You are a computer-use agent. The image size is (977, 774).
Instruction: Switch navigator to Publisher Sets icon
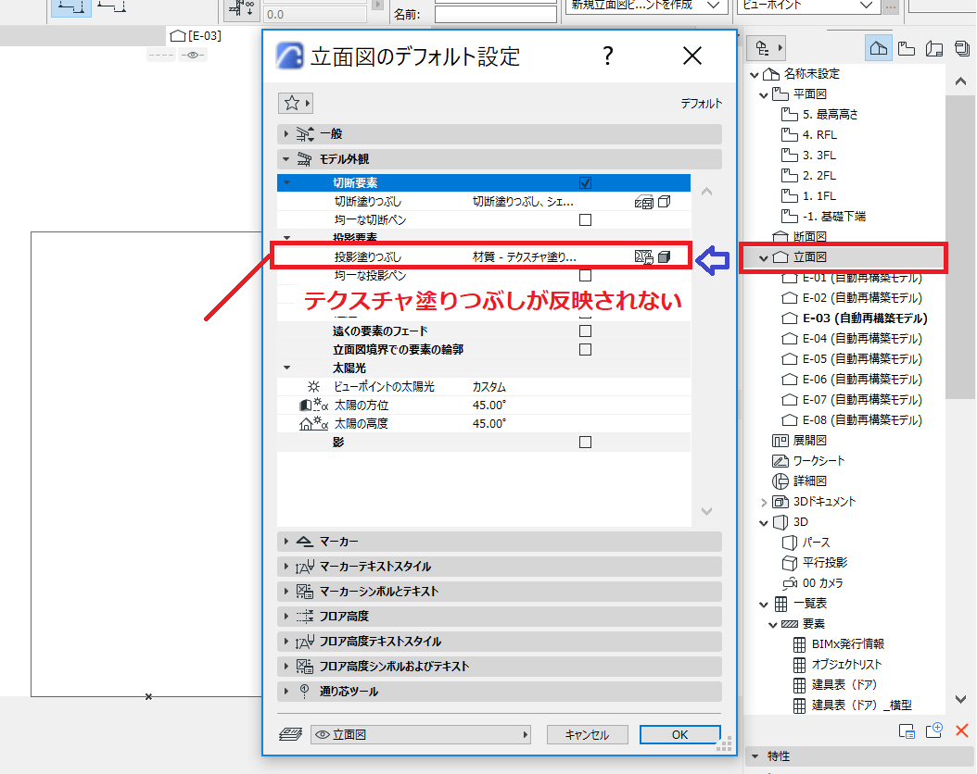(962, 48)
